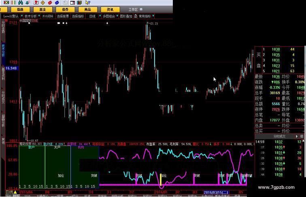This screenshot has height=197, width=306.
Task: Click the red swirl icon
Action: point(50,2)
